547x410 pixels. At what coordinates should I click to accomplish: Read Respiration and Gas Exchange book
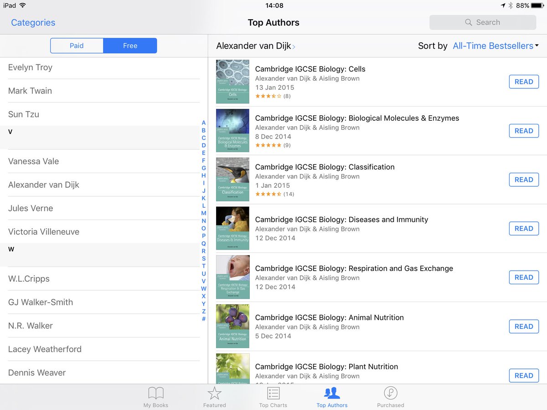pyautogui.click(x=524, y=277)
